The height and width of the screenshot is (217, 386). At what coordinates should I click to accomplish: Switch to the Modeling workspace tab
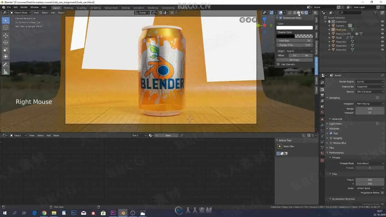pos(68,8)
